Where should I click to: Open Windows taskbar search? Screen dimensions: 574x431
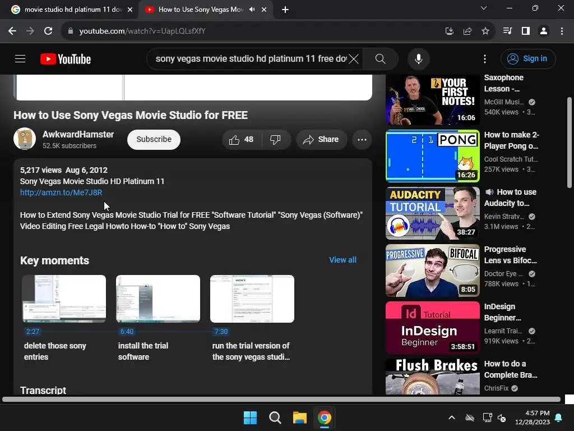pyautogui.click(x=275, y=418)
